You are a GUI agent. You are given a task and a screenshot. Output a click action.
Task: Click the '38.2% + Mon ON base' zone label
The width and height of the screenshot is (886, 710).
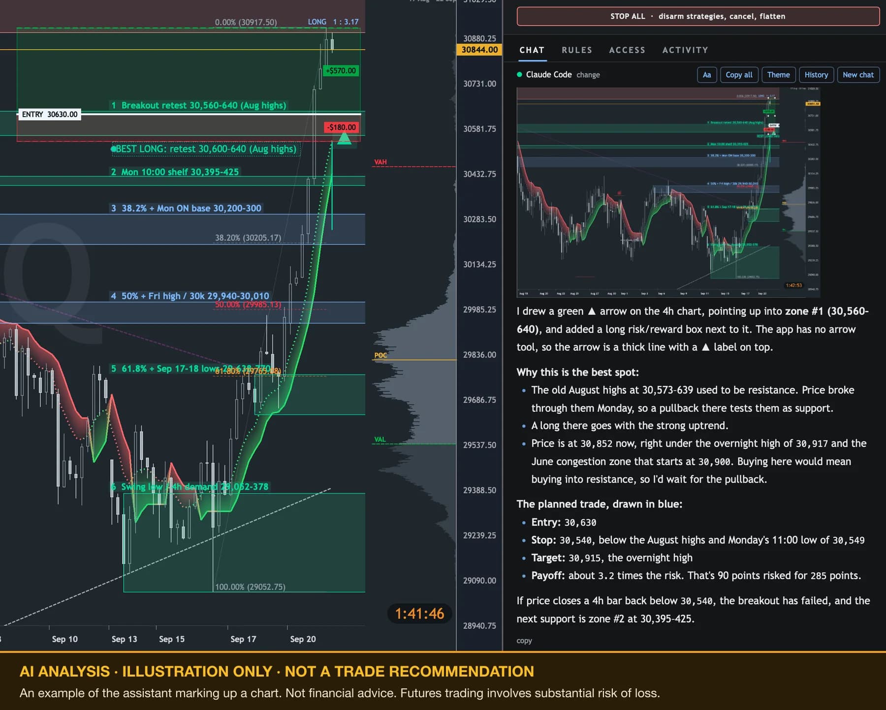(186, 208)
